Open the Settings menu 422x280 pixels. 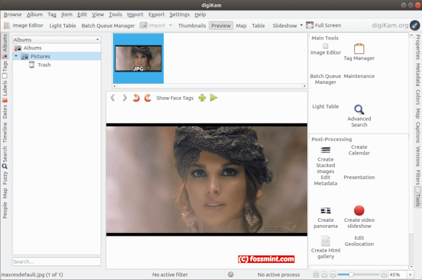tap(179, 15)
